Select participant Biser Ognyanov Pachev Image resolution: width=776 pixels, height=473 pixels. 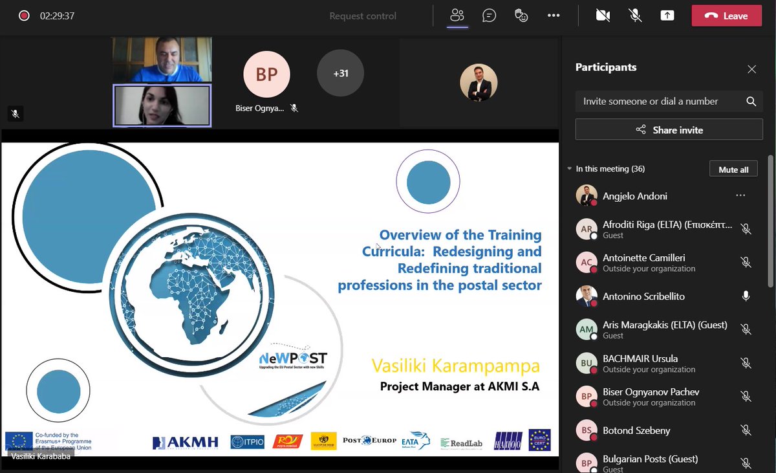(x=665, y=396)
